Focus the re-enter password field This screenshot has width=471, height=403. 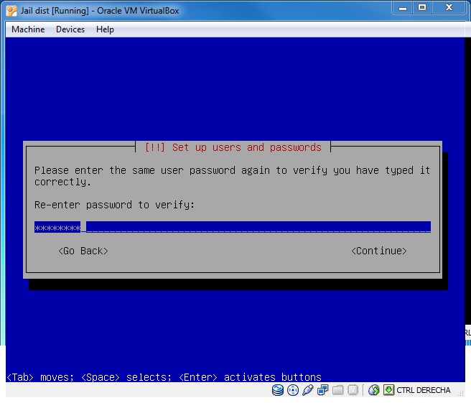(233, 227)
